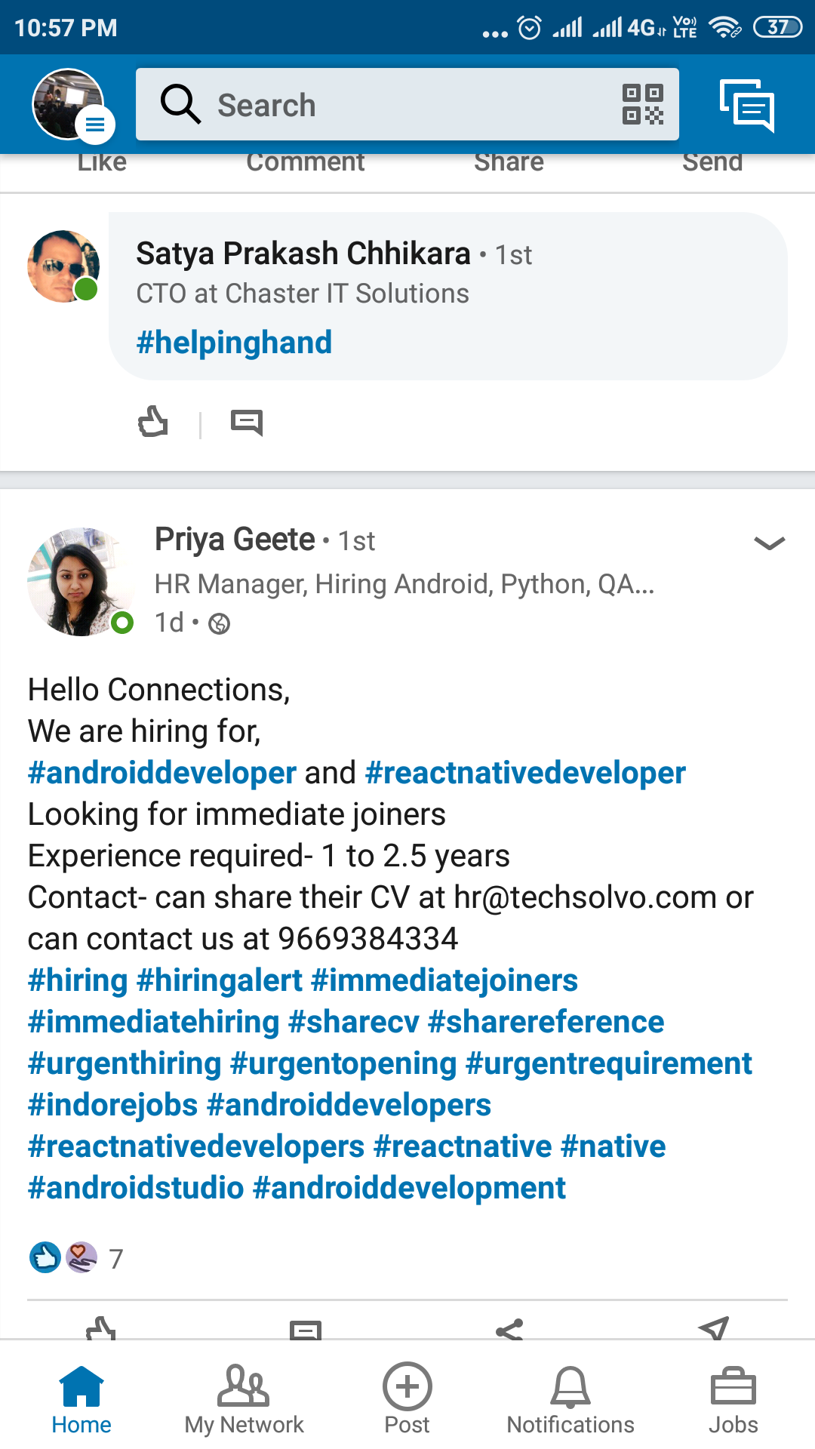Open the QR code scanner in the search bar
The image size is (815, 1449).
(x=642, y=104)
